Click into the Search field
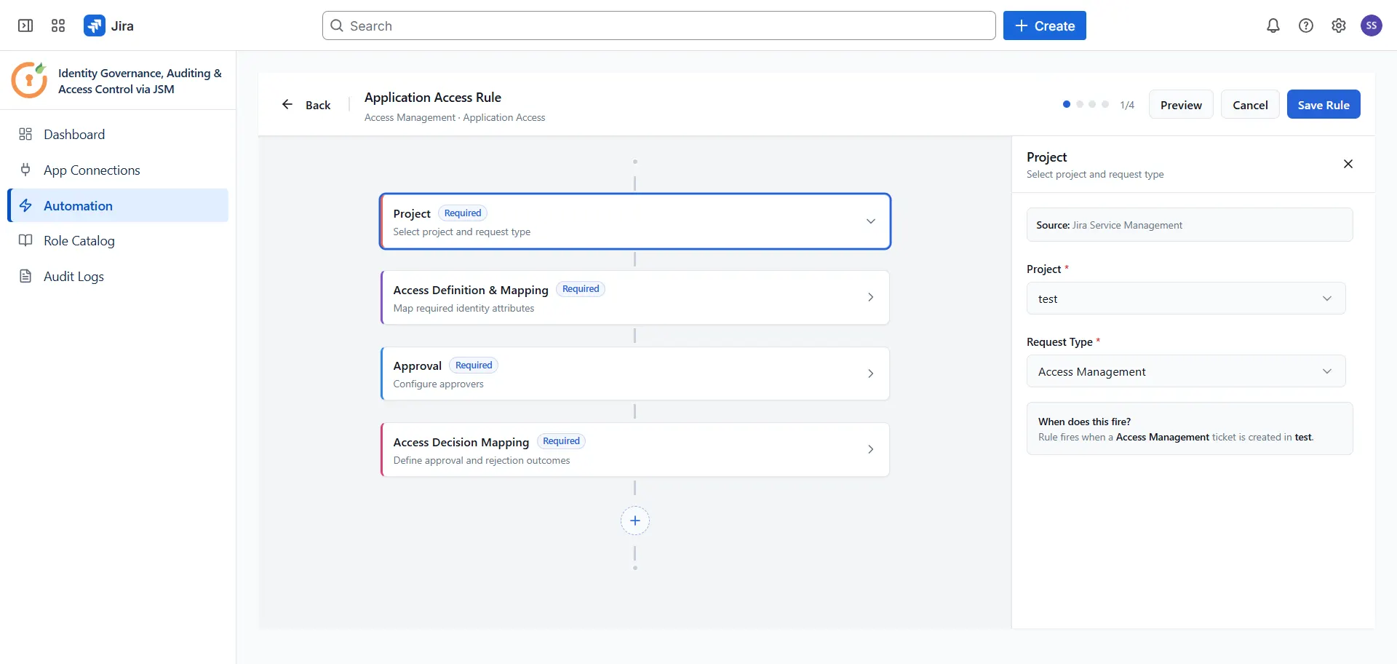This screenshot has width=1397, height=664. pos(659,25)
